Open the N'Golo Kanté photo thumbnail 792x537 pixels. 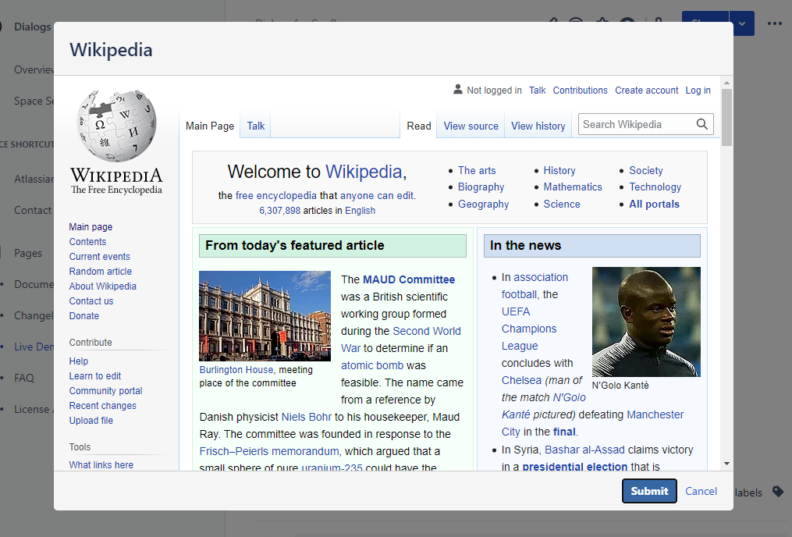[646, 322]
